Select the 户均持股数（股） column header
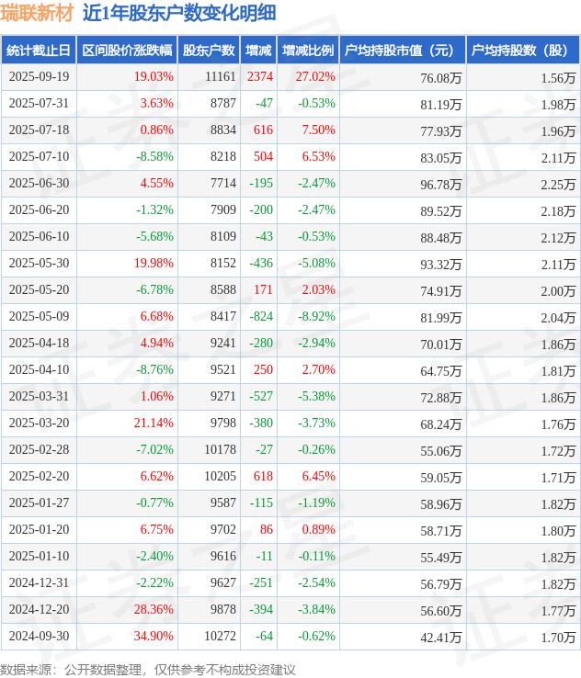Viewport: 581px width, 678px height. tap(522, 51)
